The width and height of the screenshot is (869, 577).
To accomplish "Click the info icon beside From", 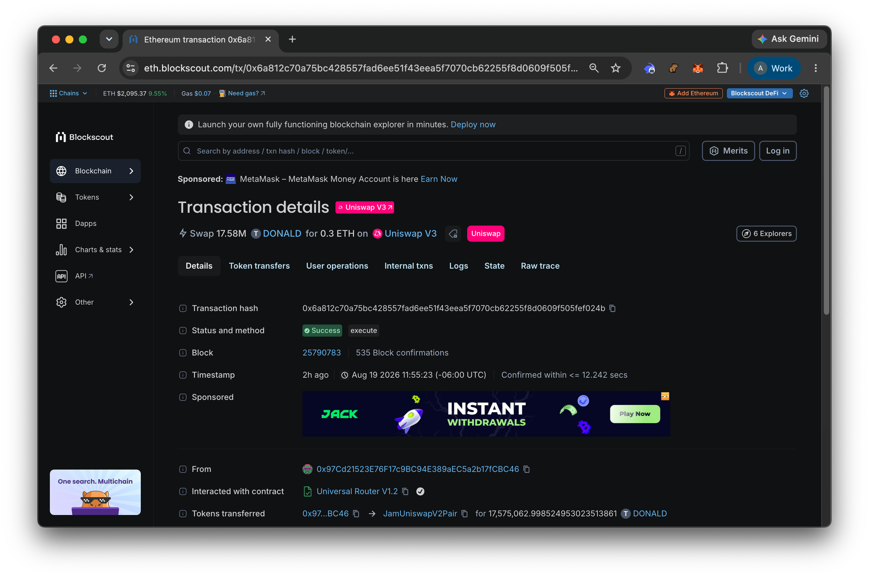I will 183,469.
